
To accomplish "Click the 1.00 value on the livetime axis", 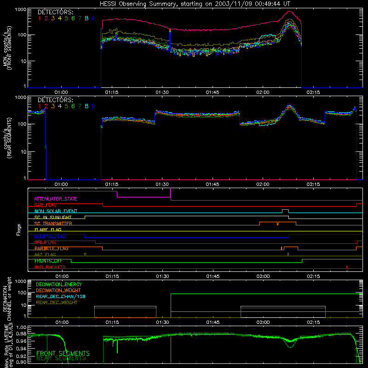I will click(x=21, y=328).
